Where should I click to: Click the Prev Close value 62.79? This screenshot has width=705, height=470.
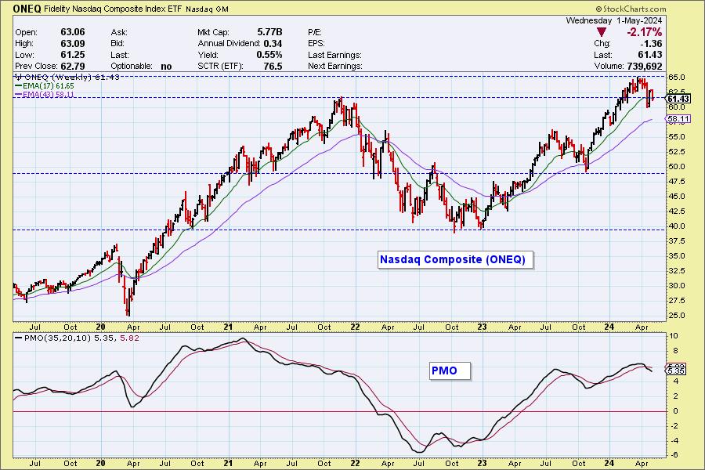(x=72, y=66)
